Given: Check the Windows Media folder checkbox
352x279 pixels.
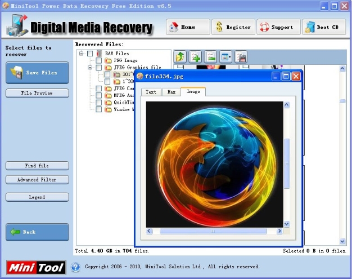Looking at the screenshot, I should pyautogui.click(x=99, y=109).
